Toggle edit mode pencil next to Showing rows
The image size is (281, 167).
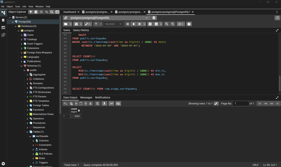point(216,103)
